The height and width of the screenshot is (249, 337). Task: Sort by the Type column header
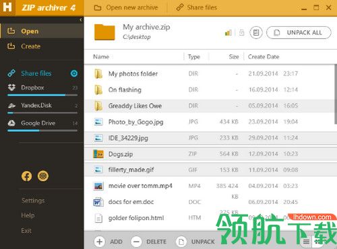pyautogui.click(x=194, y=57)
